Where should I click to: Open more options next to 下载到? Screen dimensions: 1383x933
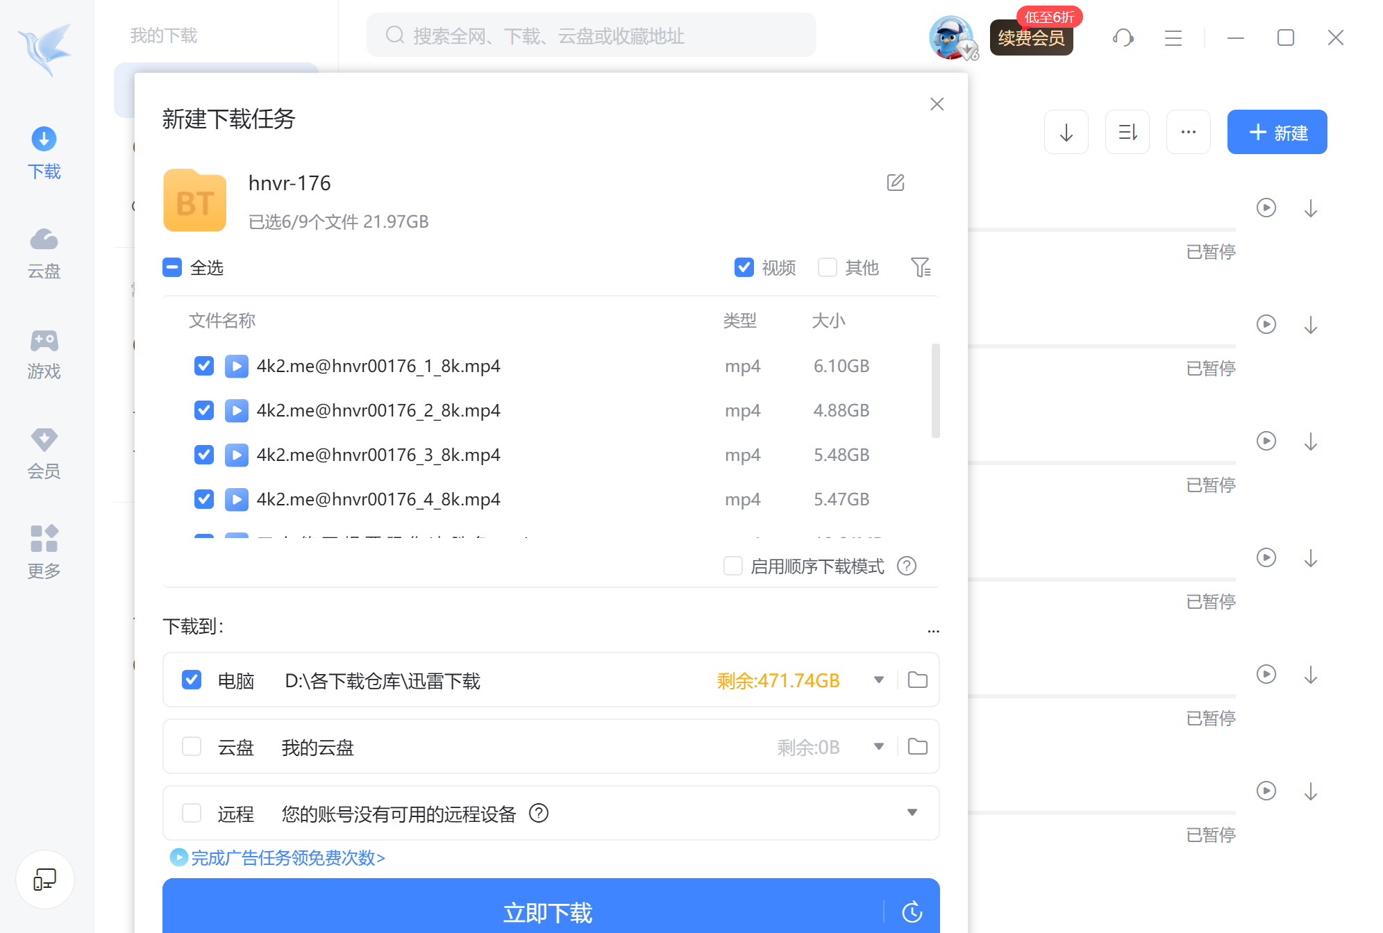tap(933, 631)
